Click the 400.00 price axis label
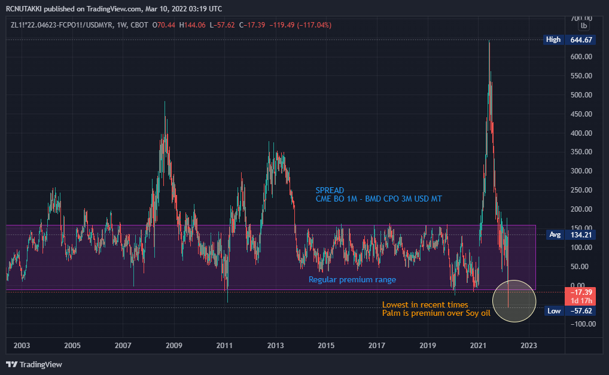 point(581,133)
